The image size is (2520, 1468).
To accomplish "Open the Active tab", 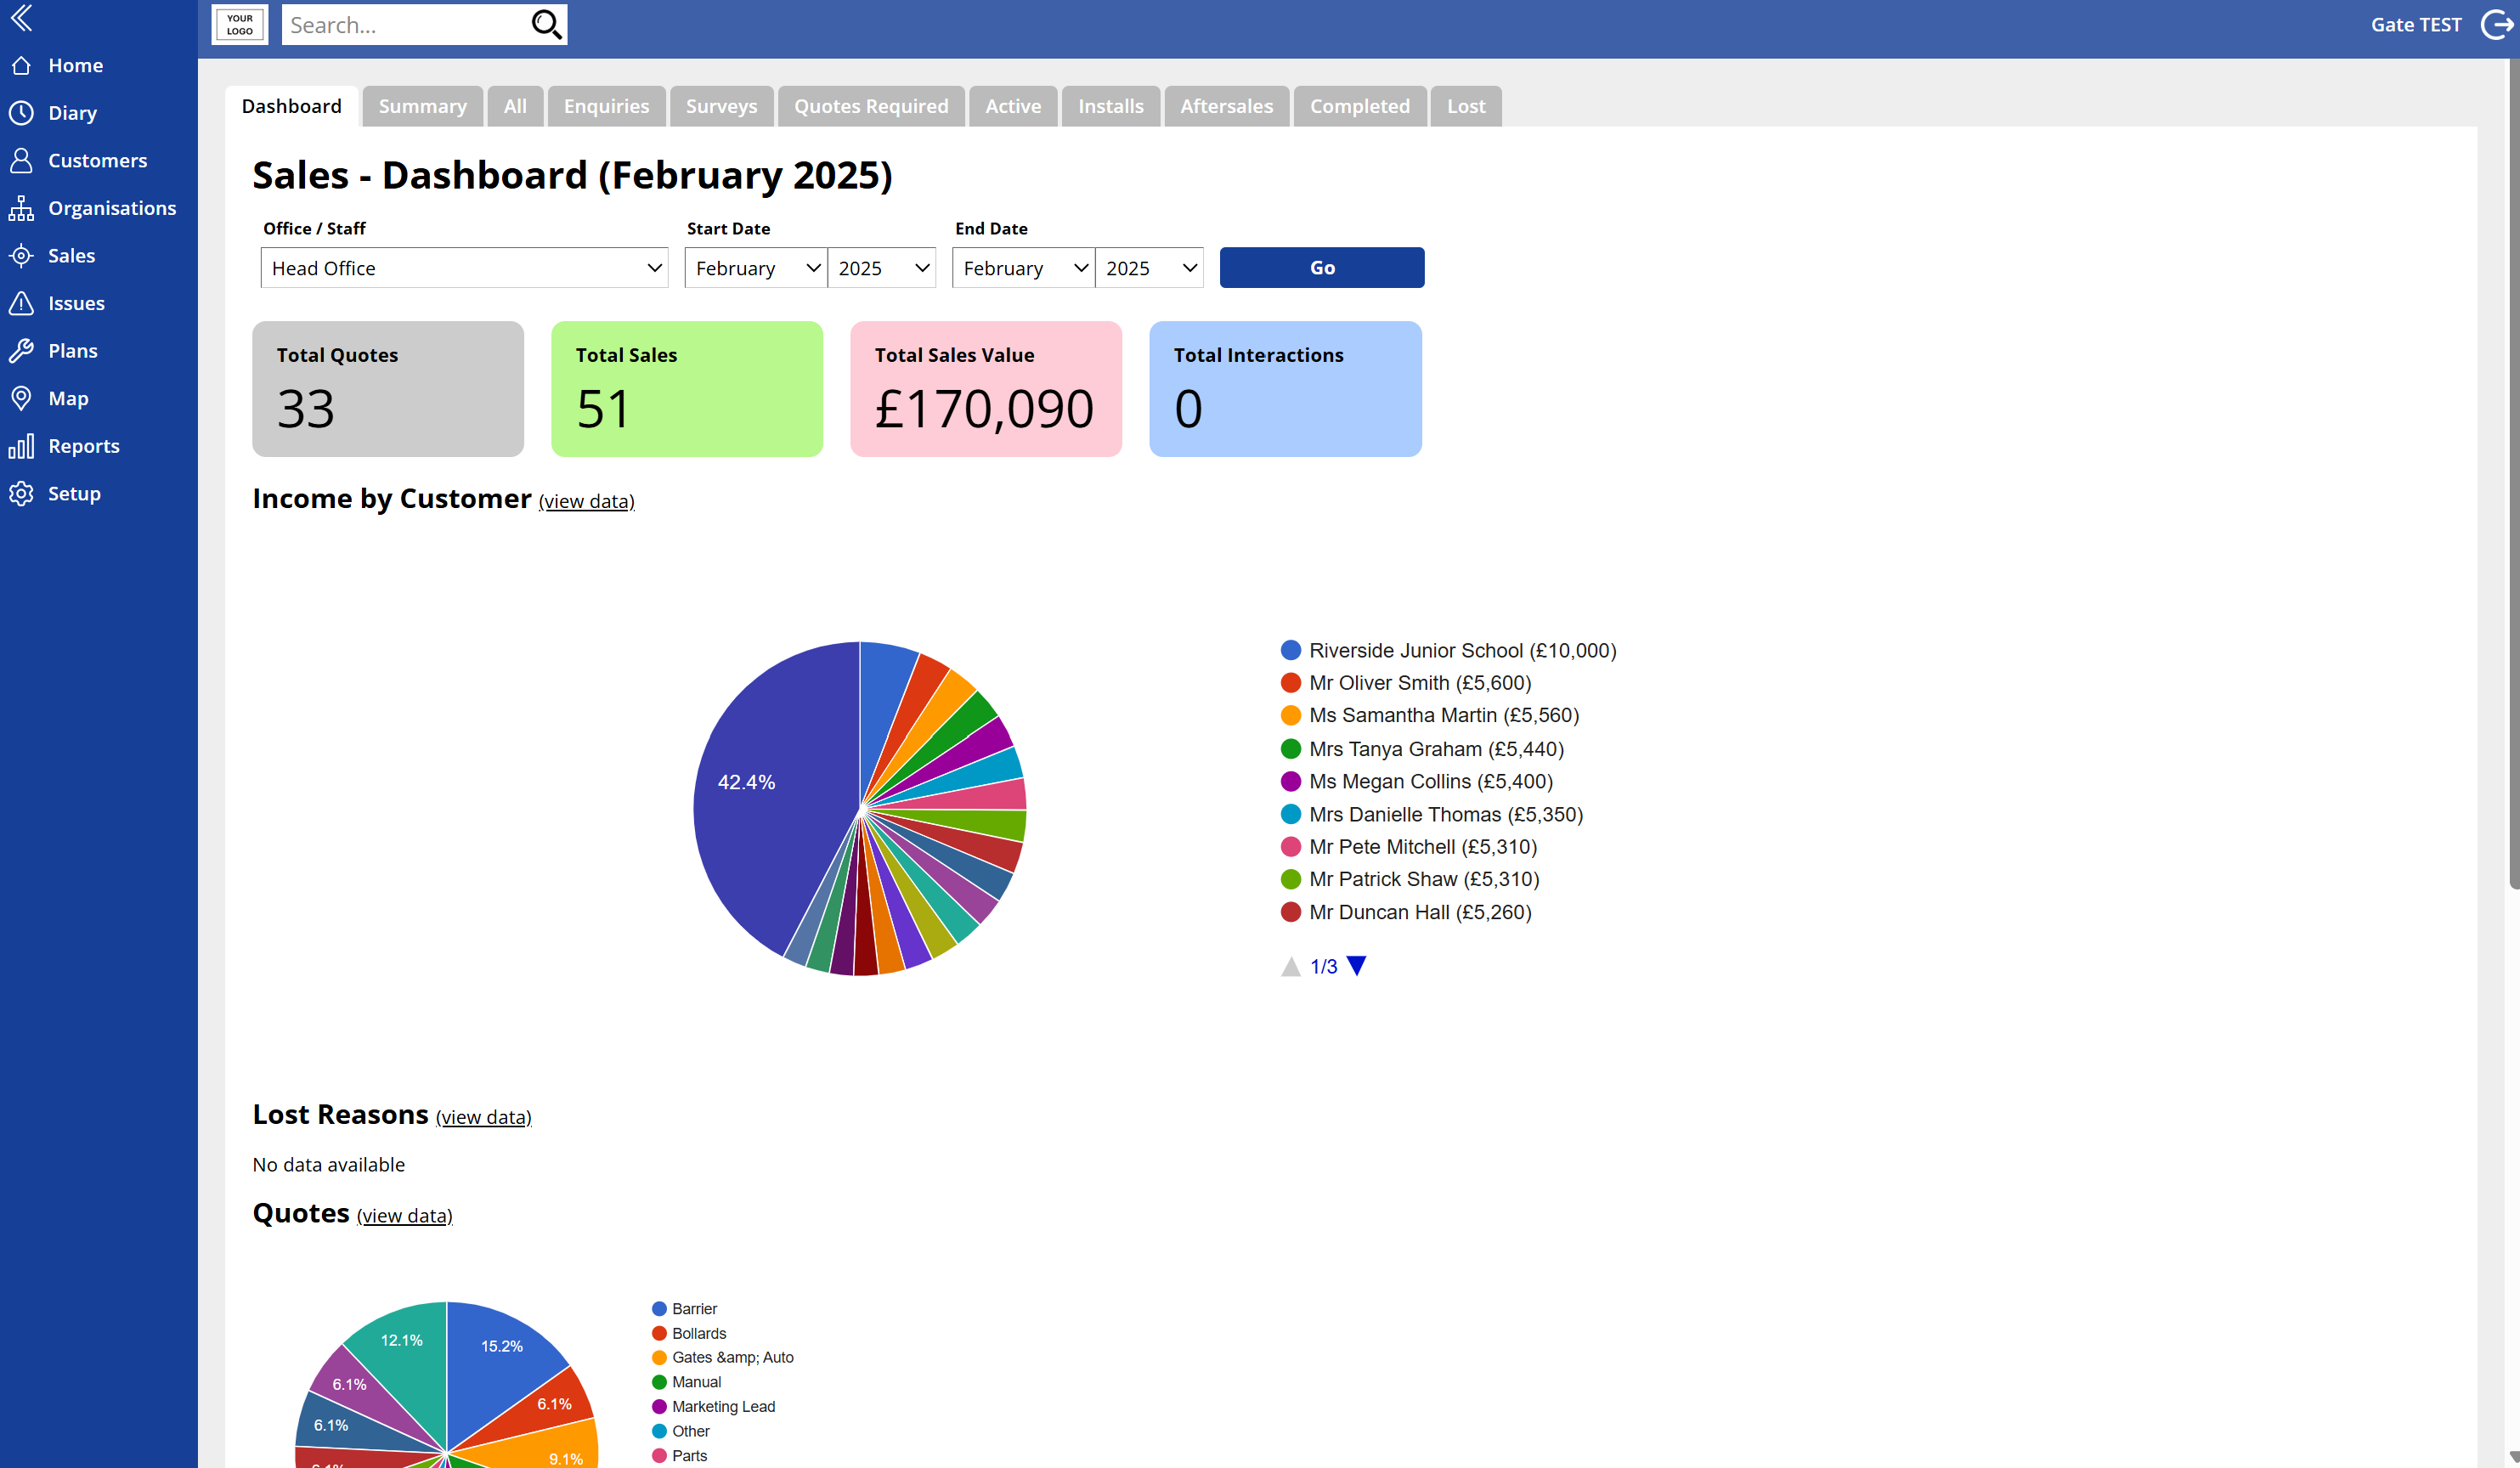I will pyautogui.click(x=1013, y=106).
